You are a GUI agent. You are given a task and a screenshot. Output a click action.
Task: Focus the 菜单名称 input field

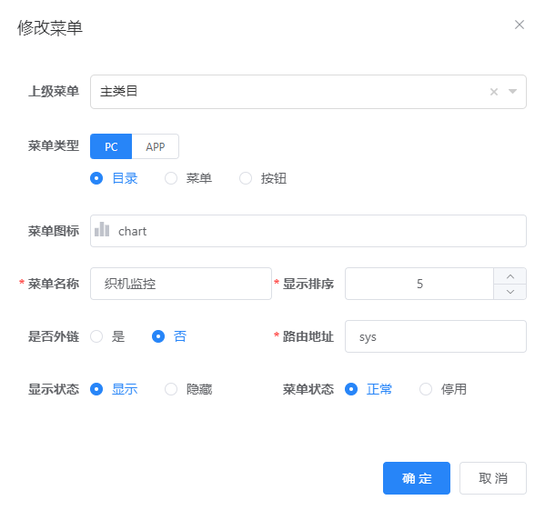(x=181, y=284)
